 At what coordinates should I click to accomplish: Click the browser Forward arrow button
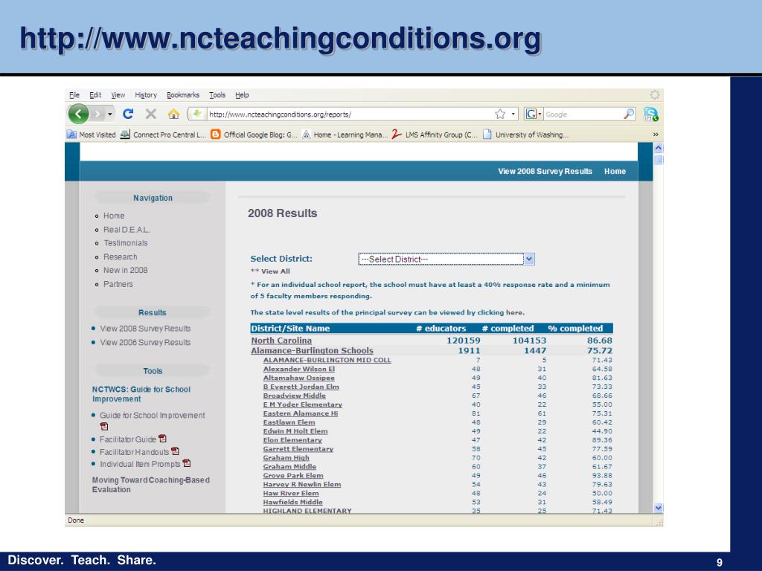(98, 114)
